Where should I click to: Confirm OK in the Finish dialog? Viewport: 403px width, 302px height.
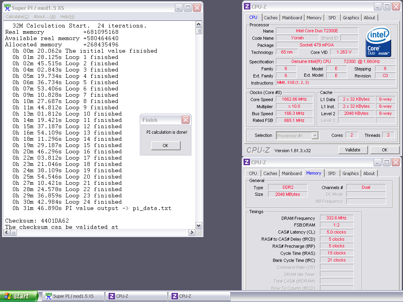coord(166,145)
